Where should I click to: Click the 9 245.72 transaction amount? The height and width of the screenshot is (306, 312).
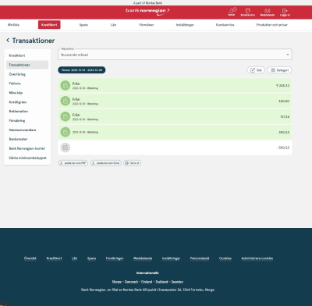[282, 86]
